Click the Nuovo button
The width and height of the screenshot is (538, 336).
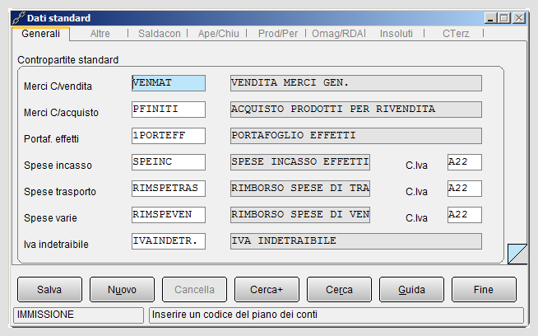pos(122,290)
